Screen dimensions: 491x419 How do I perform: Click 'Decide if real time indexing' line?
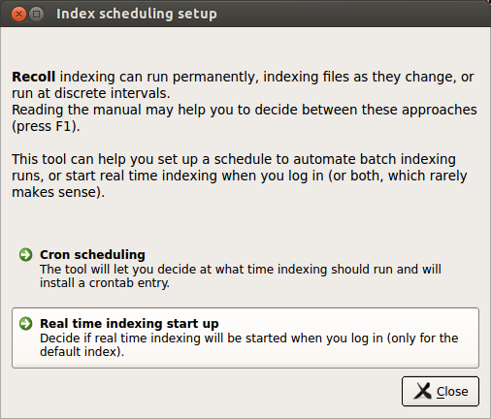(x=249, y=338)
